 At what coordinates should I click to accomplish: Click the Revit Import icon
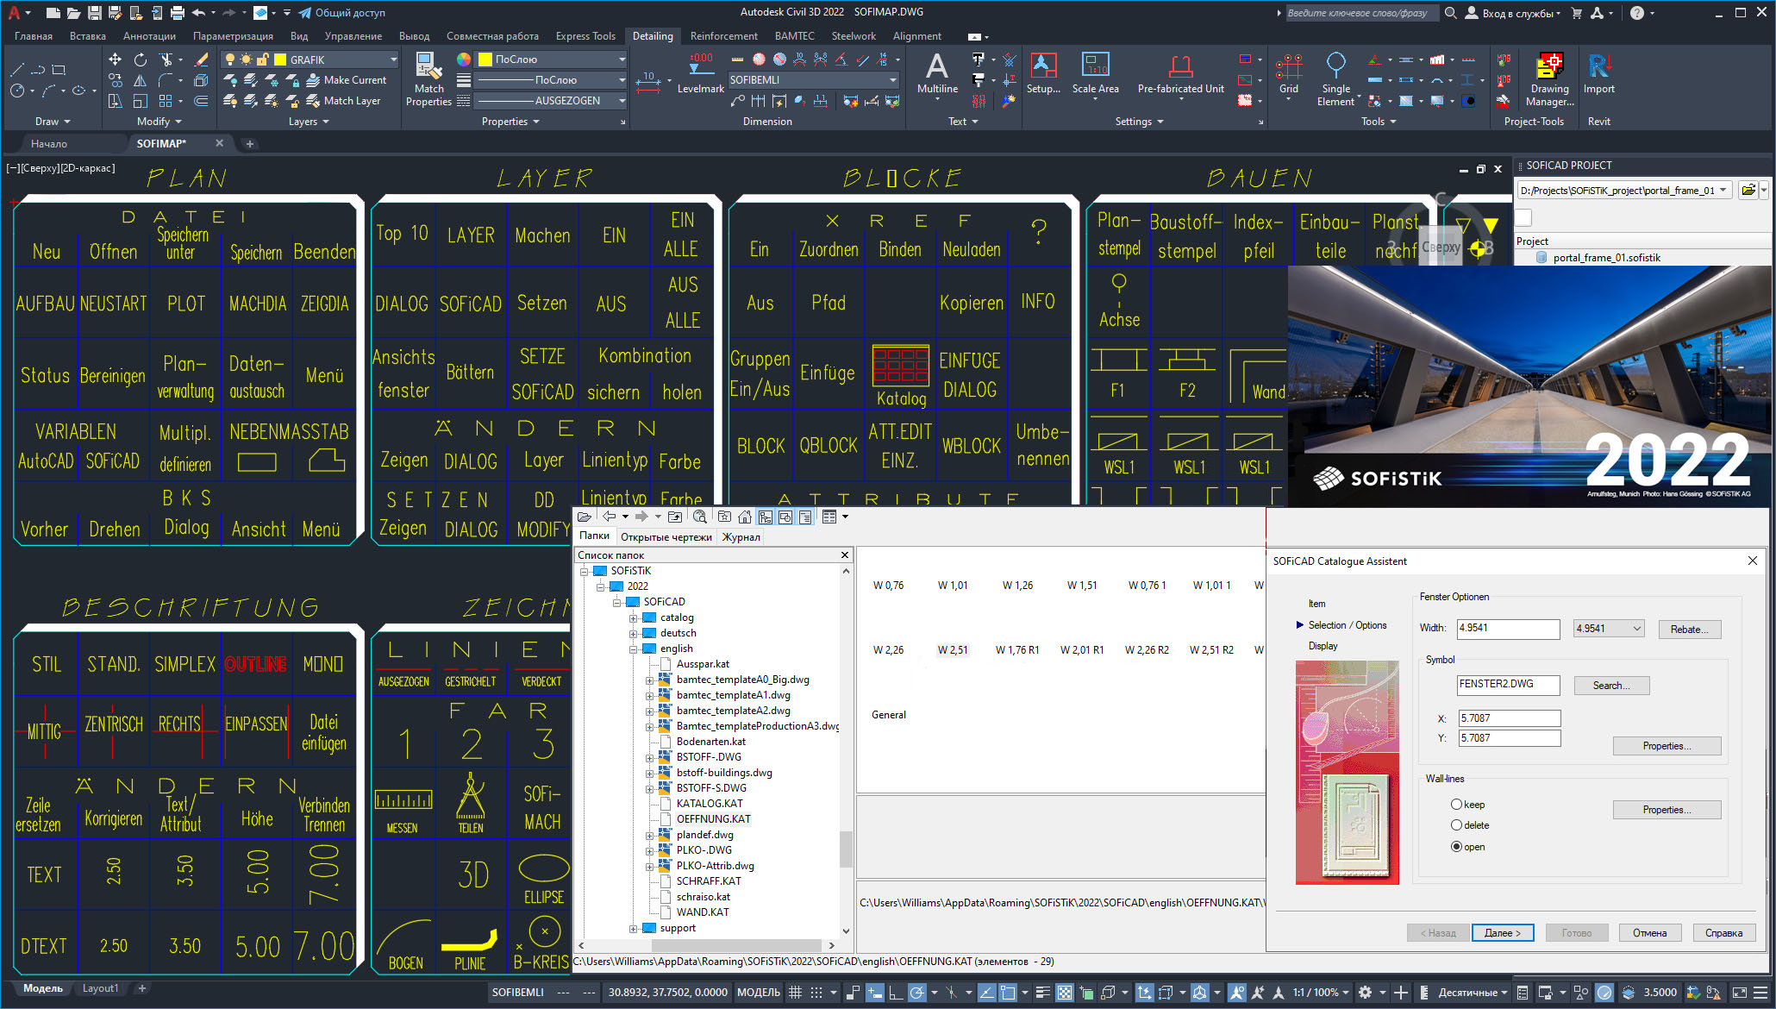pos(1599,66)
